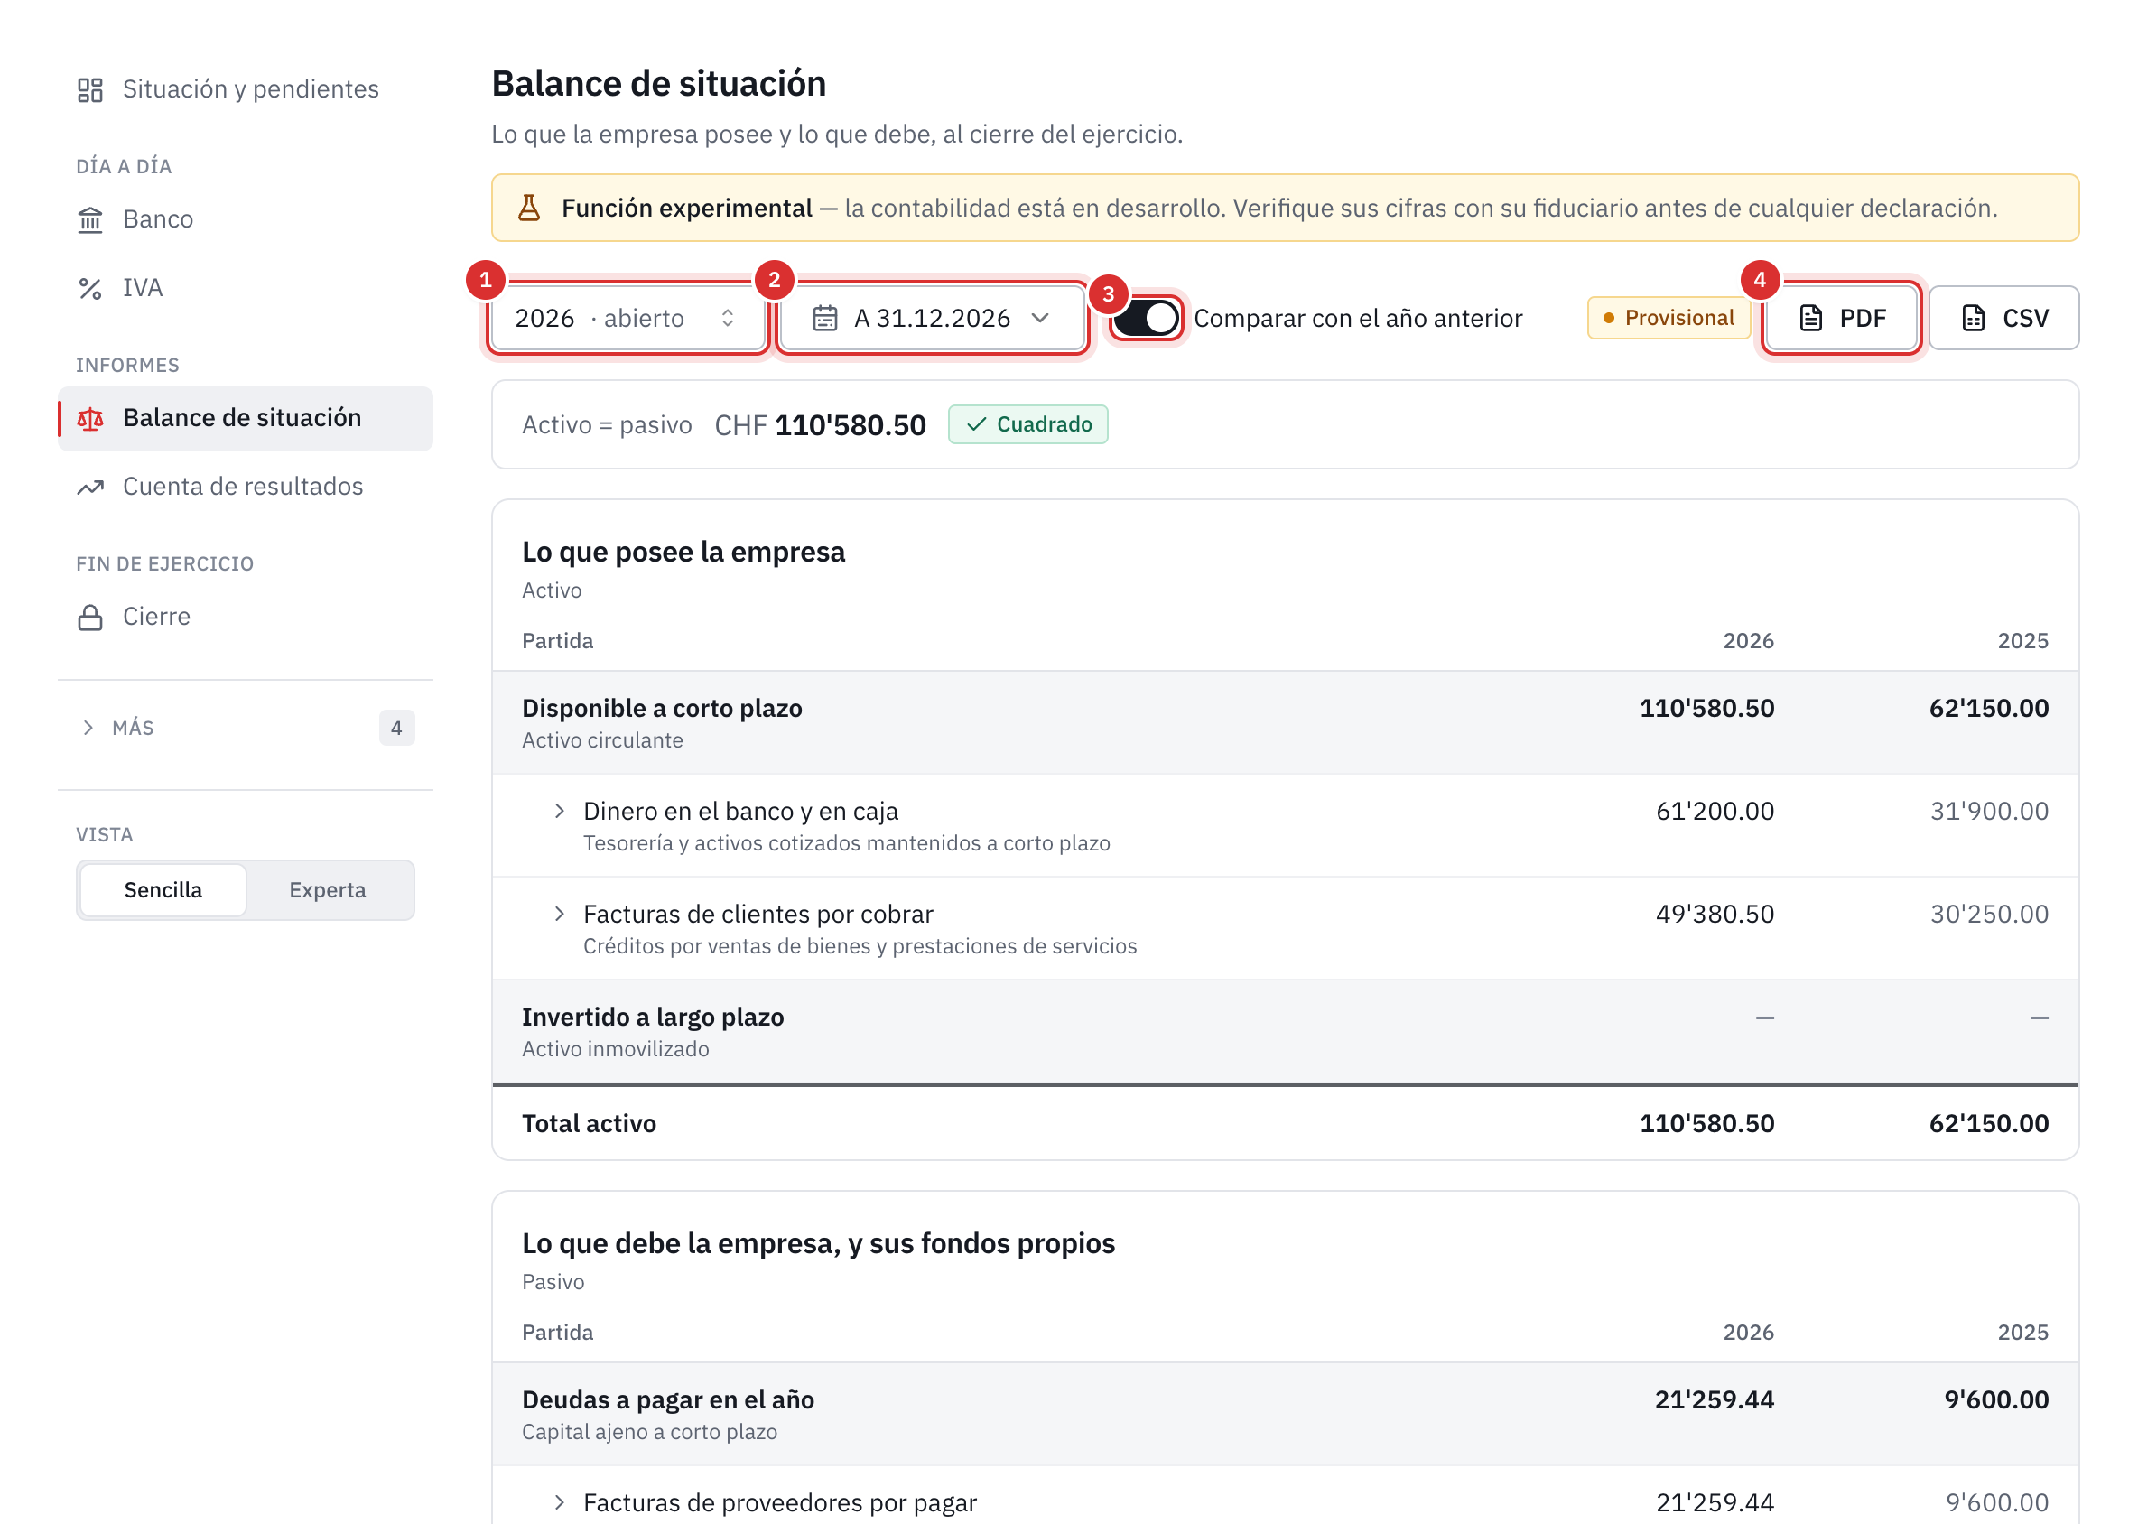Export the balance as CSV

pos(2003,318)
